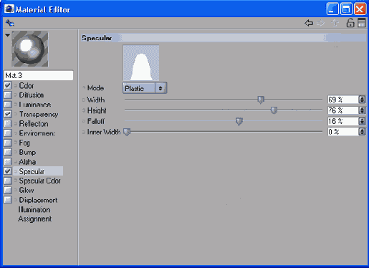Go back with the left arrow icon
The height and width of the screenshot is (268, 369).
coord(309,23)
